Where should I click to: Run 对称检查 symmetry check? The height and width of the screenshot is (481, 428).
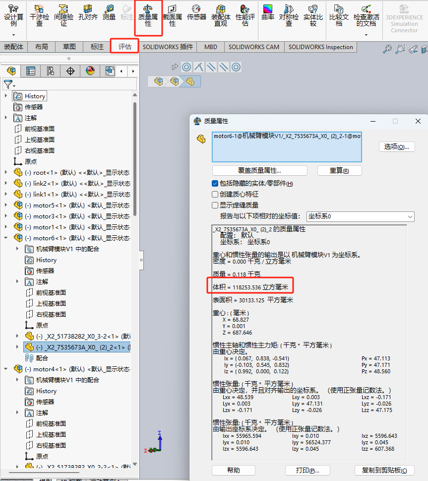289,16
